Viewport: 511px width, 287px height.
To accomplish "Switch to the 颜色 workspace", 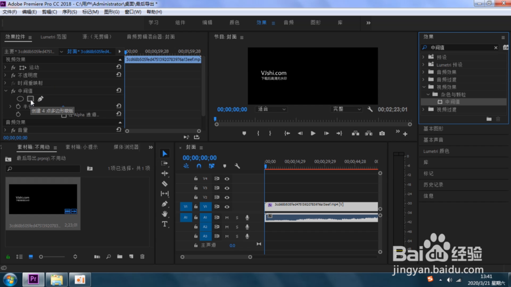I will pos(235,22).
